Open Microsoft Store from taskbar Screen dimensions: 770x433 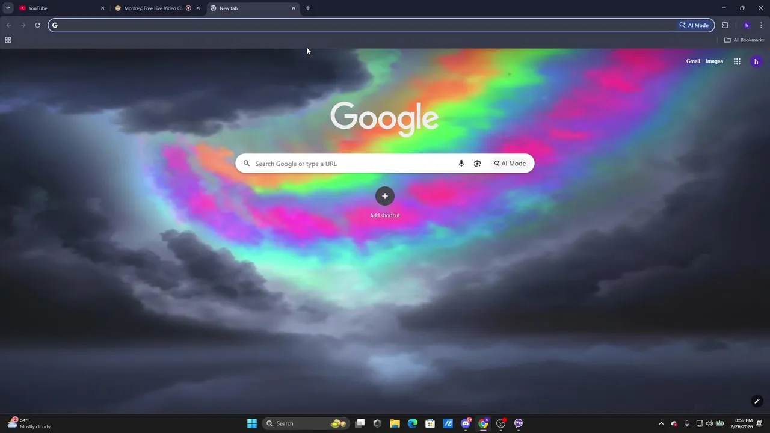[x=430, y=423]
